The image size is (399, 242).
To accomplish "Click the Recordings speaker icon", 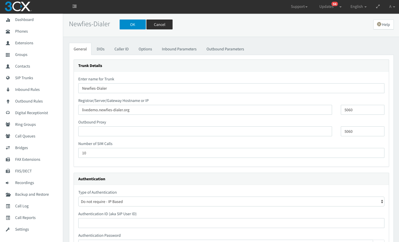I will [x=8, y=183].
